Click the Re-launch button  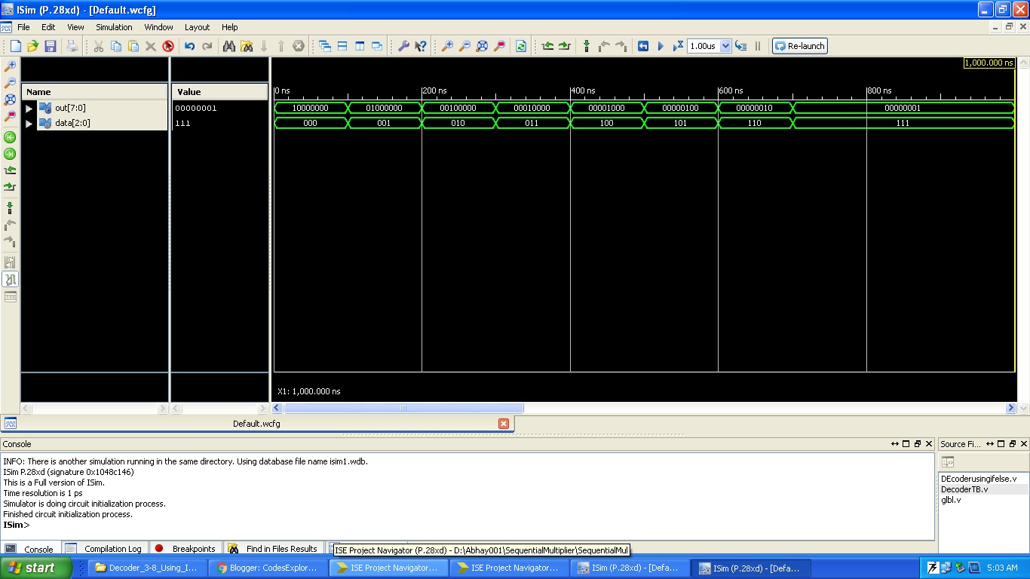(799, 46)
